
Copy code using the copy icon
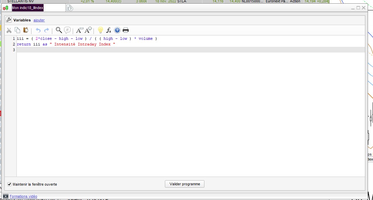click(17, 30)
